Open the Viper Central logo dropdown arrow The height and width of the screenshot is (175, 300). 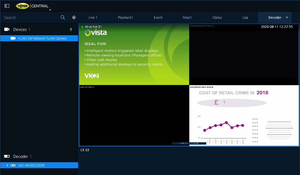(50, 9)
